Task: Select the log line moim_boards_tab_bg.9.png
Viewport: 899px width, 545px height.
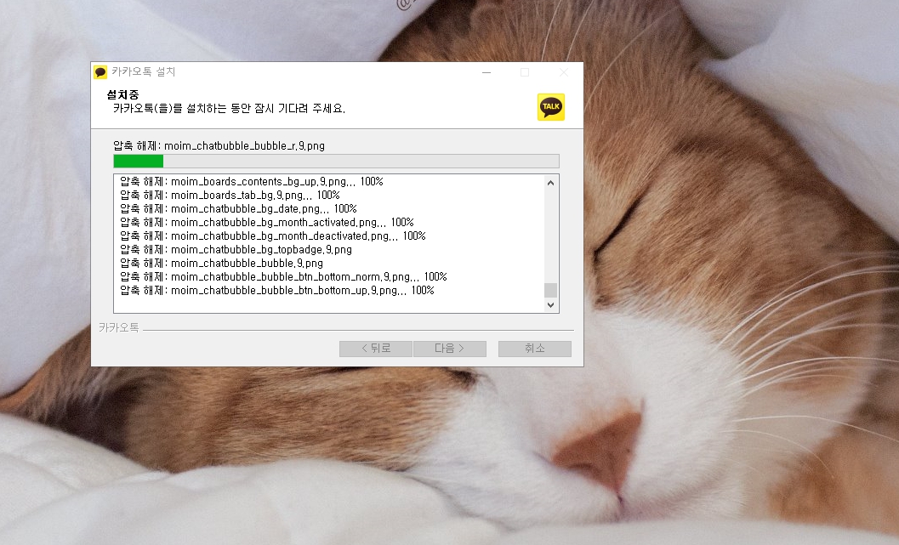Action: click(x=230, y=196)
